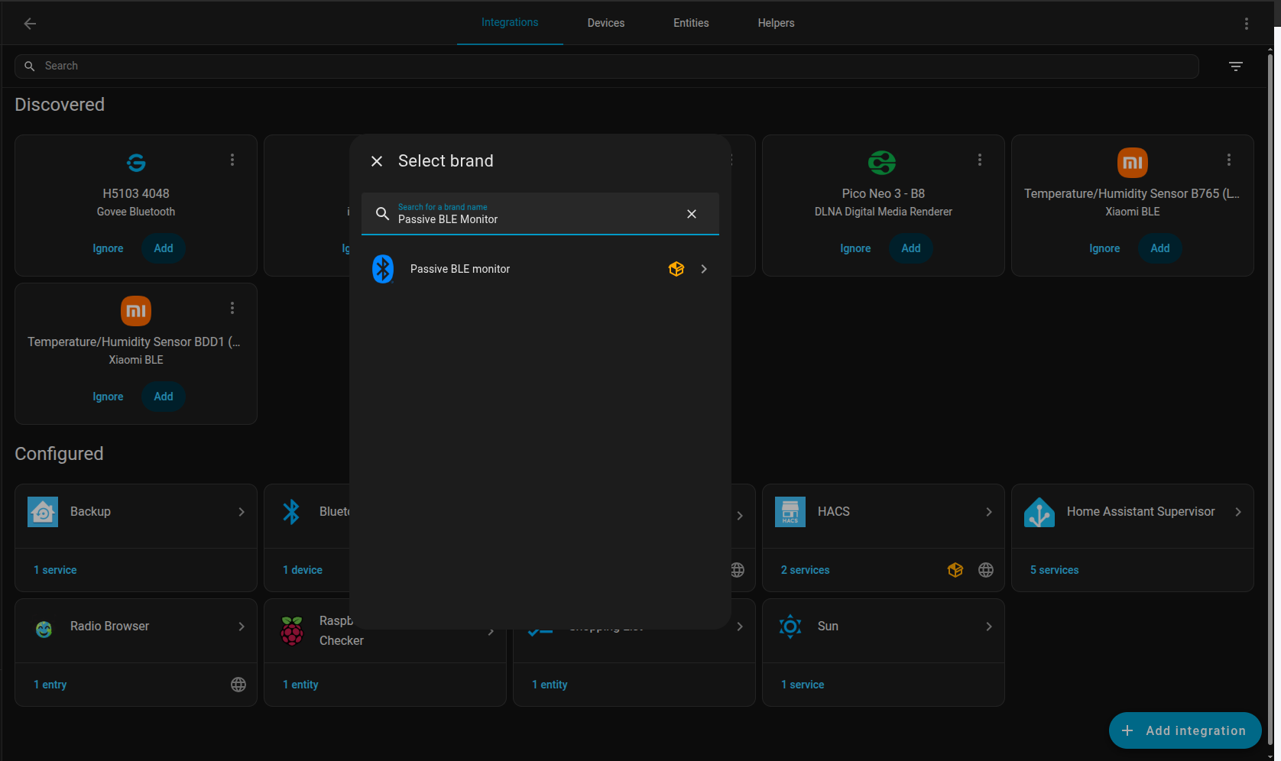Clear the brand name search text
The width and height of the screenshot is (1281, 761).
coord(691,214)
